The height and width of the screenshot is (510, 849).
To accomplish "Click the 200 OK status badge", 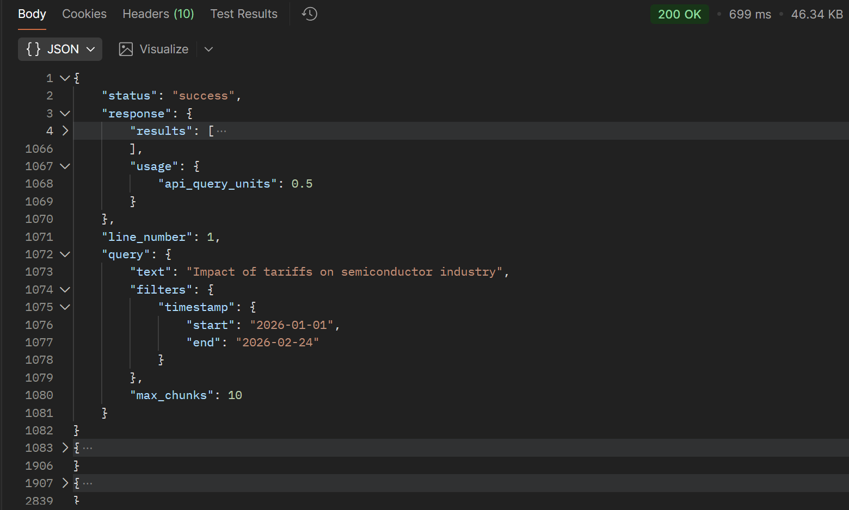I will tap(680, 14).
